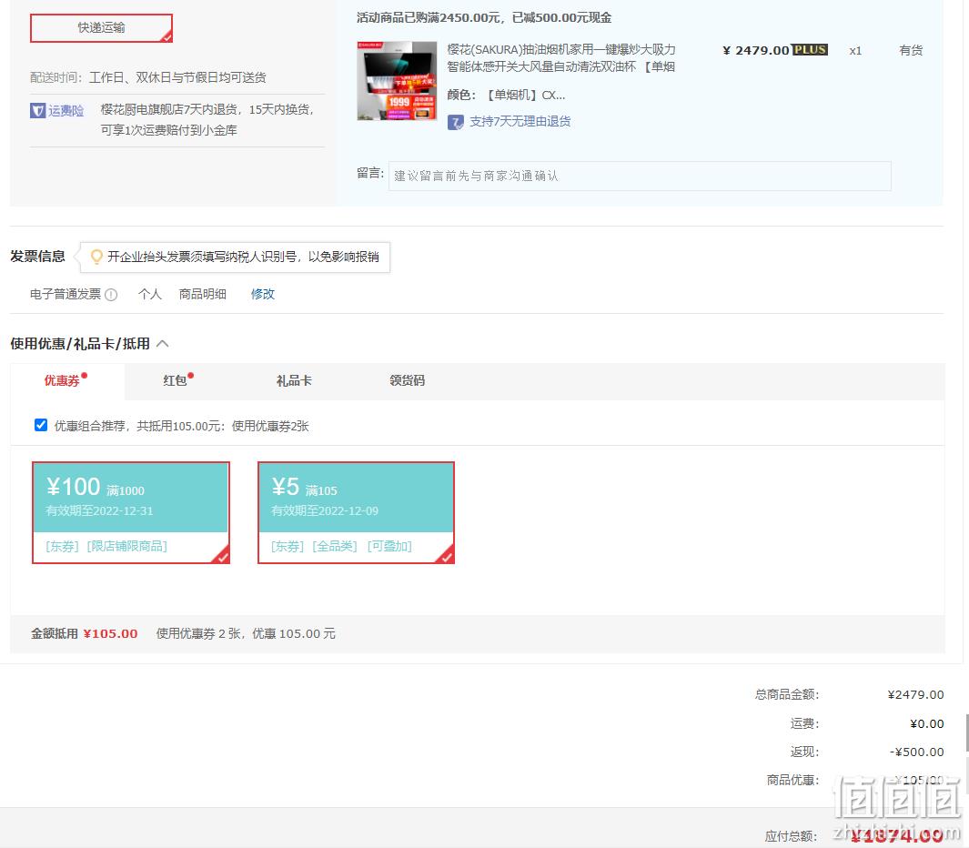Viewport: 969px width, 848px height.
Task: Click the lightbulb tip icon beside 发票信息
Action: pyautogui.click(x=96, y=257)
